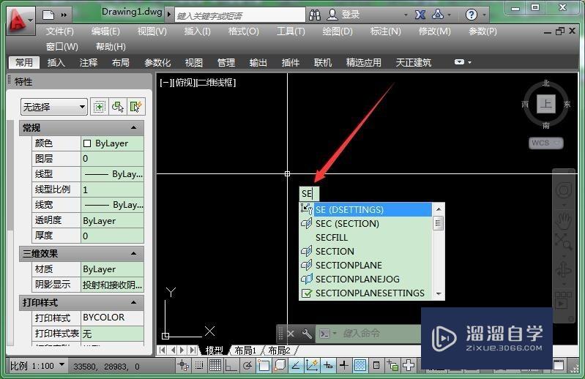The width and height of the screenshot is (585, 379).
Task: Click the [-] viewport control label
Action: [x=165, y=83]
